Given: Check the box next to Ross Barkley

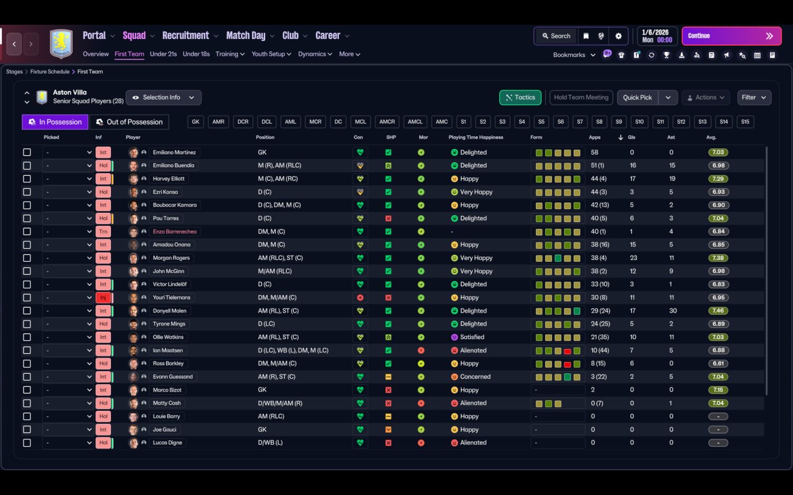Looking at the screenshot, I should [27, 364].
